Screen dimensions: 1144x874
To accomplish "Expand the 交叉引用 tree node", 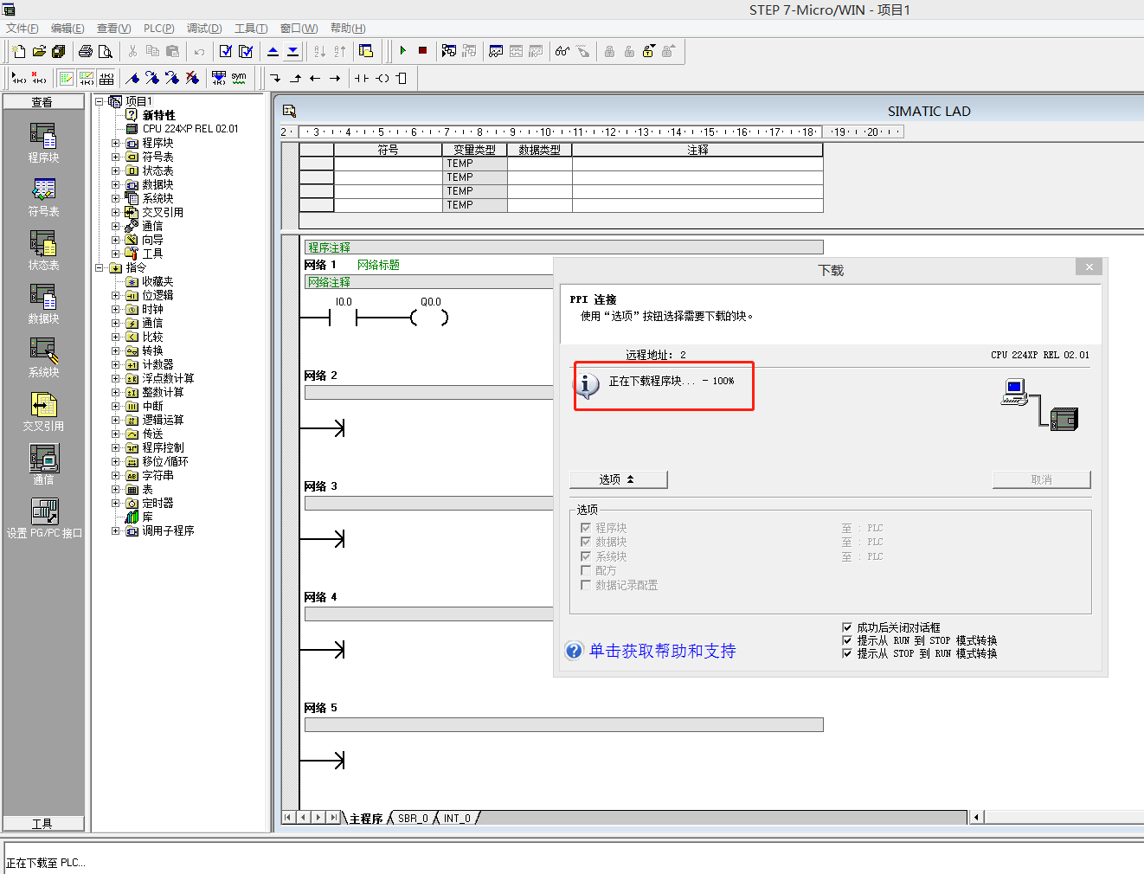I will tap(116, 212).
